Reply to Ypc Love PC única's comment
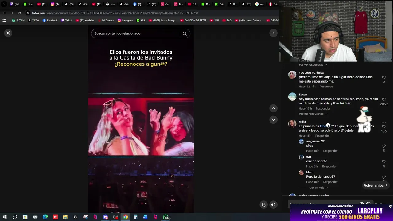Image resolution: width=393 pixels, height=221 pixels. coord(326,87)
